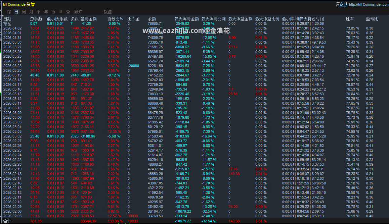Click the -20000 withdrawal value

[x=133, y=66]
